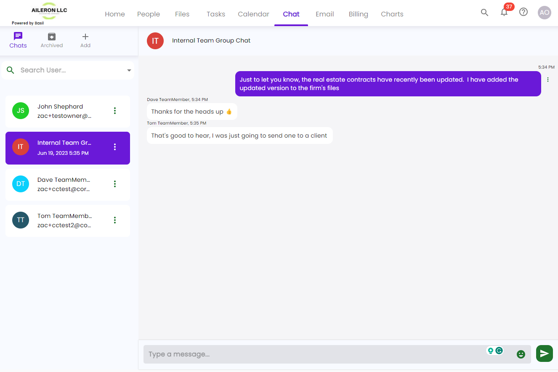The image size is (558, 372).
Task: Open options menu for Tom TeamMember chat
Action: point(114,220)
